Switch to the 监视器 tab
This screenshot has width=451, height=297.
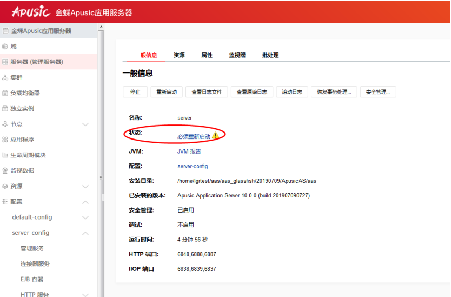point(237,55)
